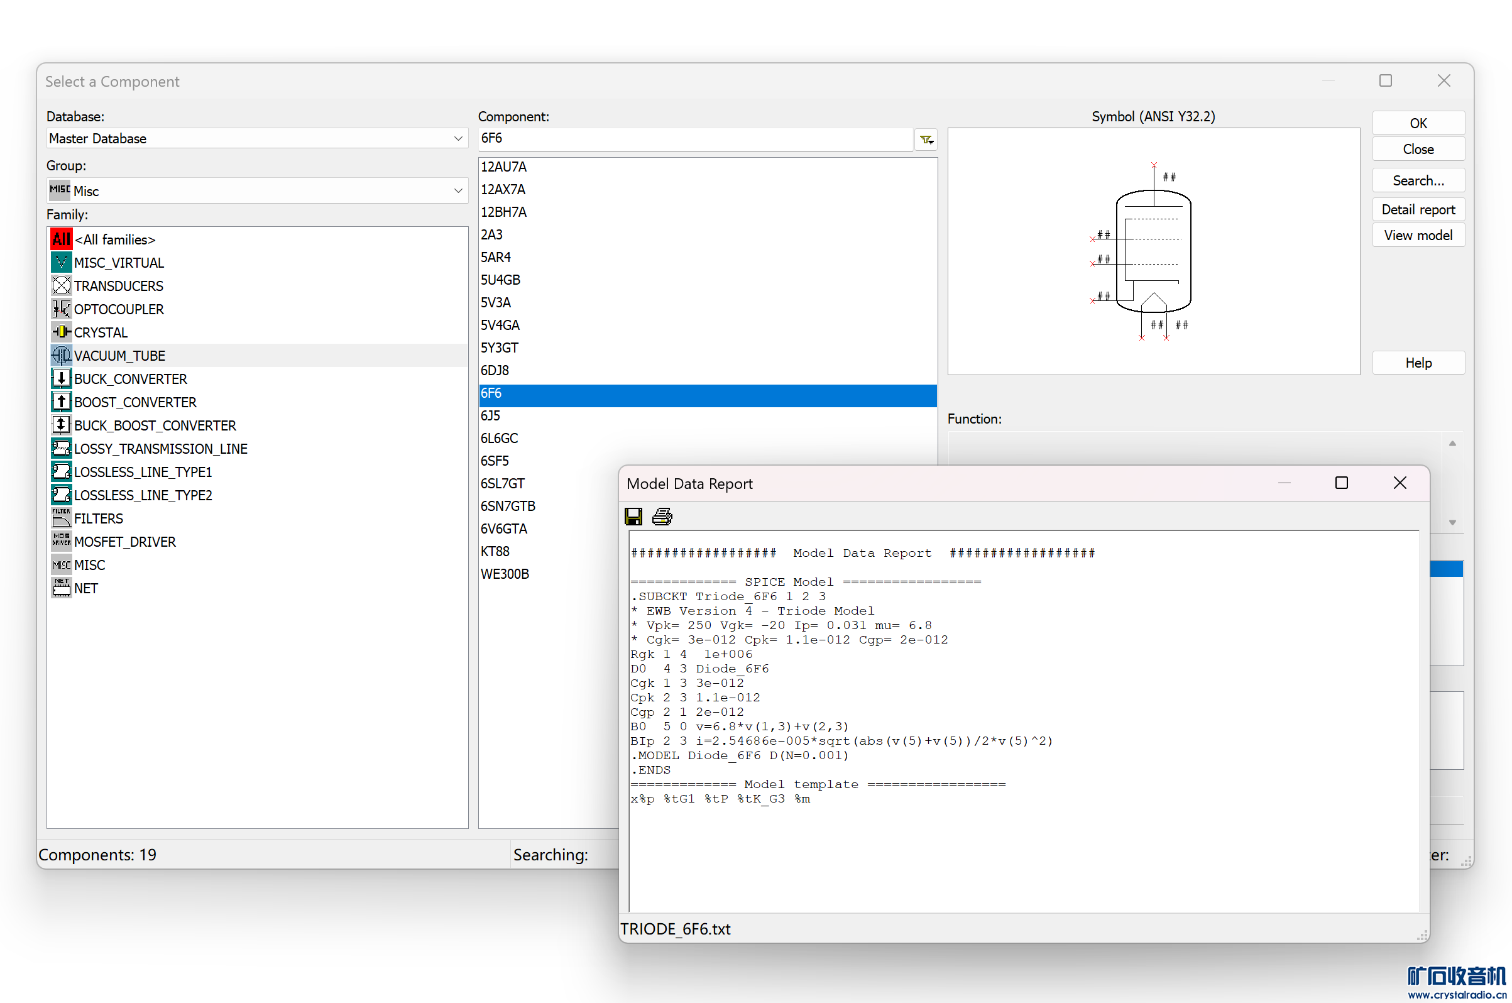The height and width of the screenshot is (1003, 1512).
Task: Select the TRANSDUCERS family icon
Action: tap(61, 286)
